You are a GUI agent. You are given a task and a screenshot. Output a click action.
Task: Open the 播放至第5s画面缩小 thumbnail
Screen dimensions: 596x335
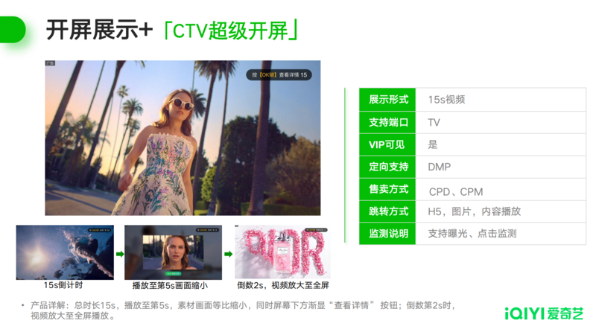point(173,252)
